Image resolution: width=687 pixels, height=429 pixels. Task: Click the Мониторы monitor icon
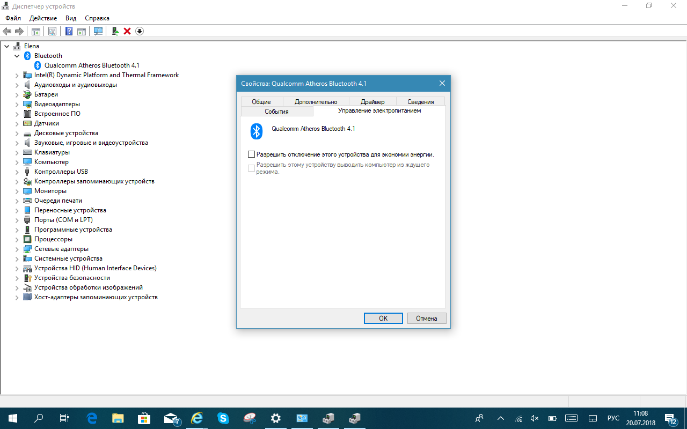tap(27, 191)
